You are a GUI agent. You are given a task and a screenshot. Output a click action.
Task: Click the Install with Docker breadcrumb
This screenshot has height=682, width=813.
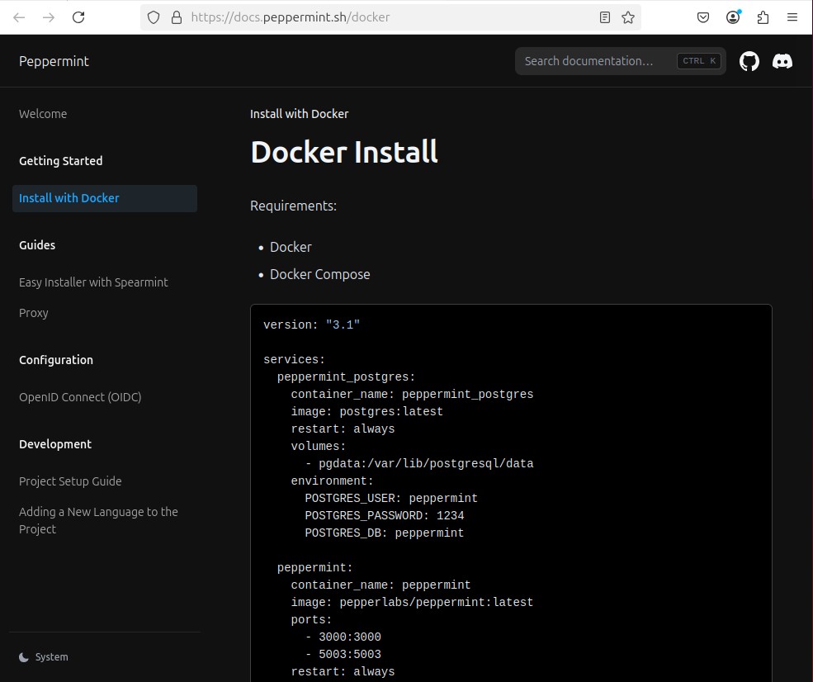click(299, 114)
